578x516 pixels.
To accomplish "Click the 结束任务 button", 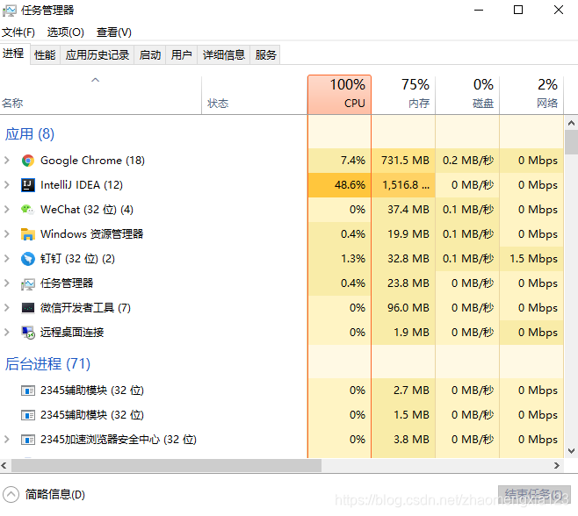I will [534, 494].
